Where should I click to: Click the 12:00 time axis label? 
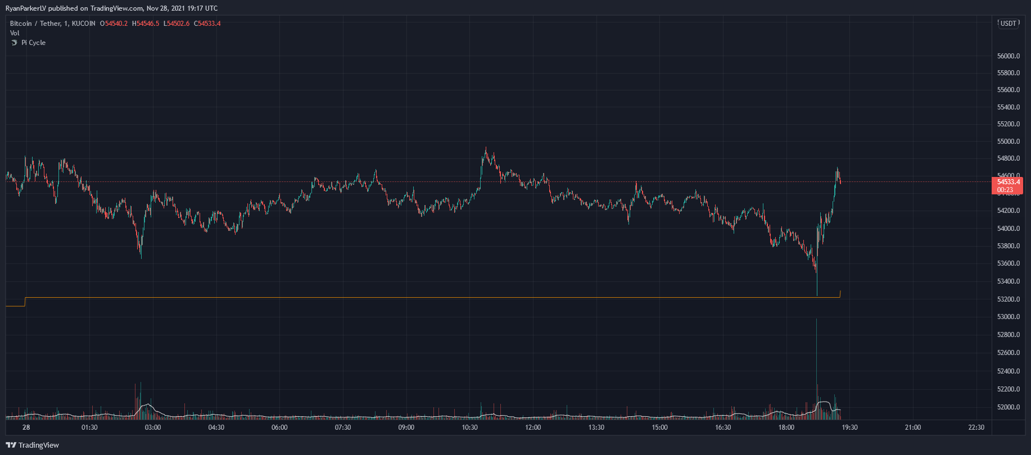coord(533,427)
